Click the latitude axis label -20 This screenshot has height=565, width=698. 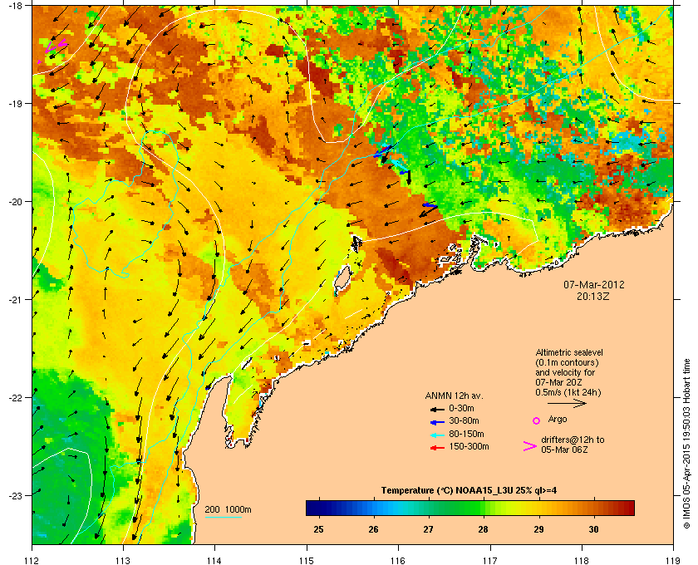coord(15,201)
